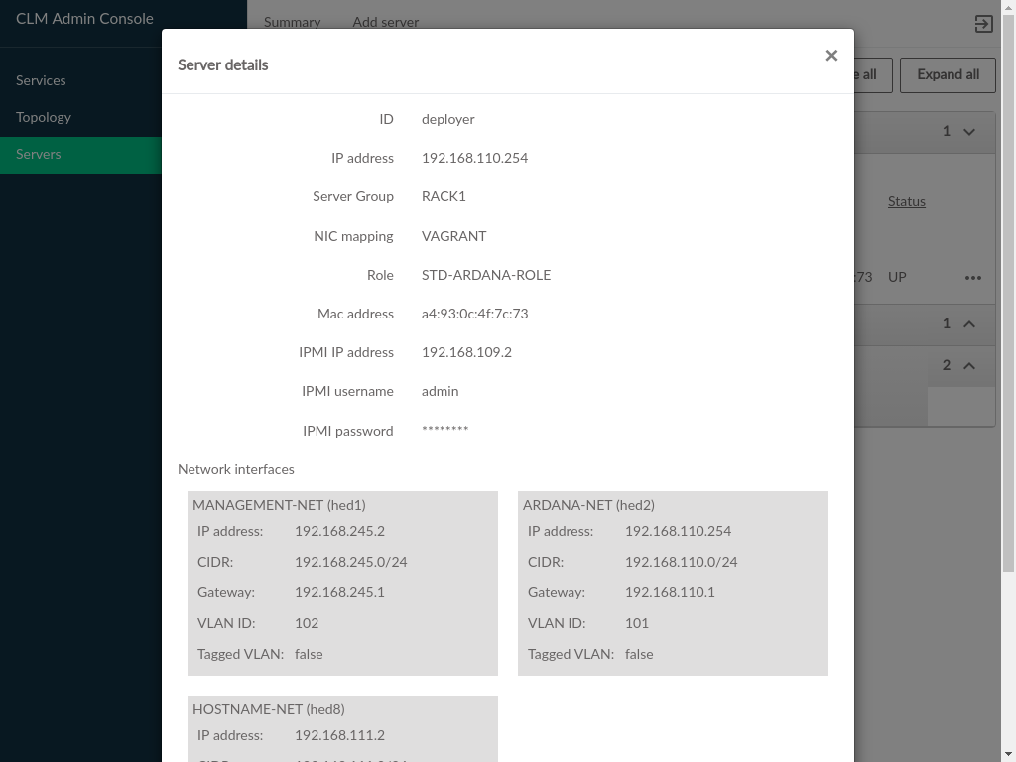The image size is (1016, 762).
Task: Click the logout icon in header
Action: pos(983,24)
